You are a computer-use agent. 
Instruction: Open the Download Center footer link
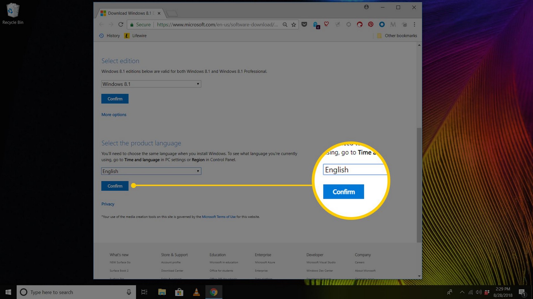[x=172, y=270]
